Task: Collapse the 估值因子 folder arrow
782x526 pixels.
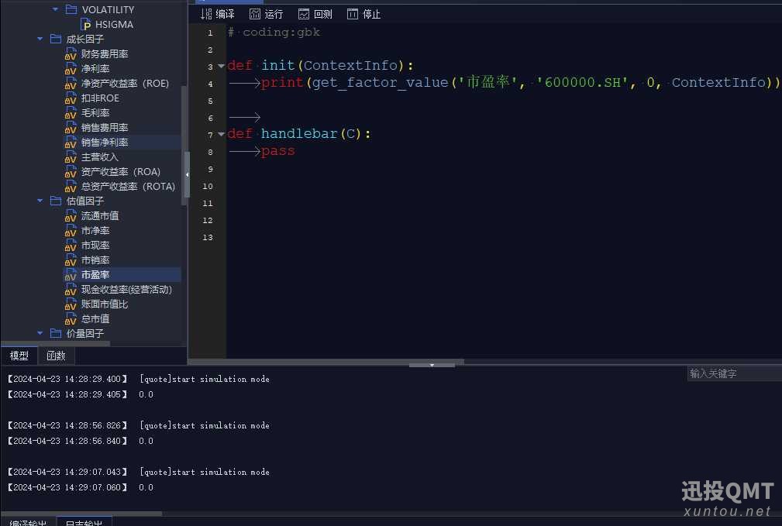Action: click(40, 201)
